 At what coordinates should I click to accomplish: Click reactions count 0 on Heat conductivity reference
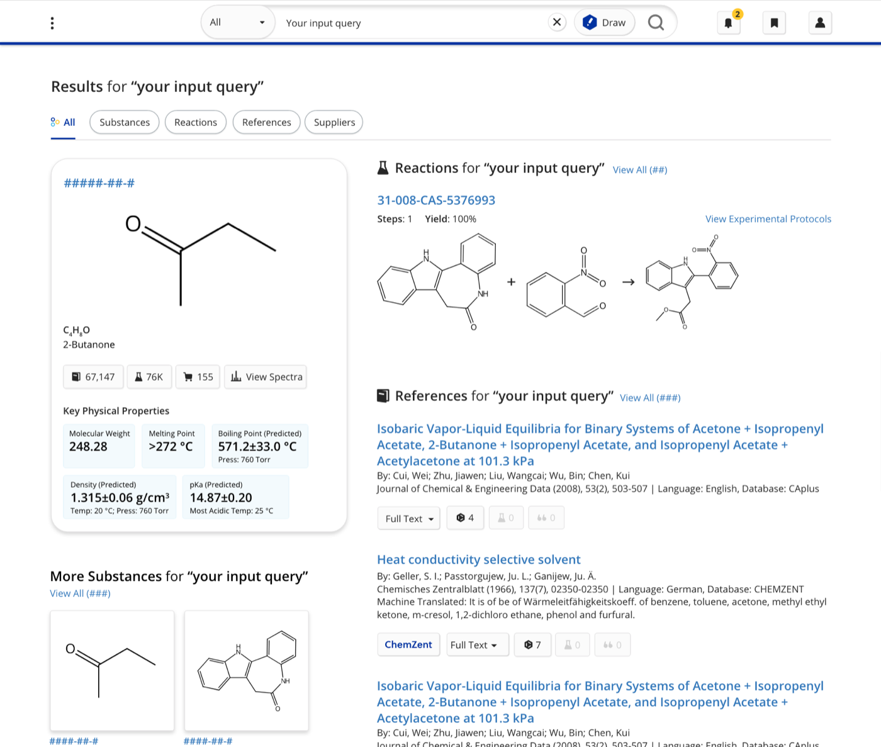pos(573,644)
